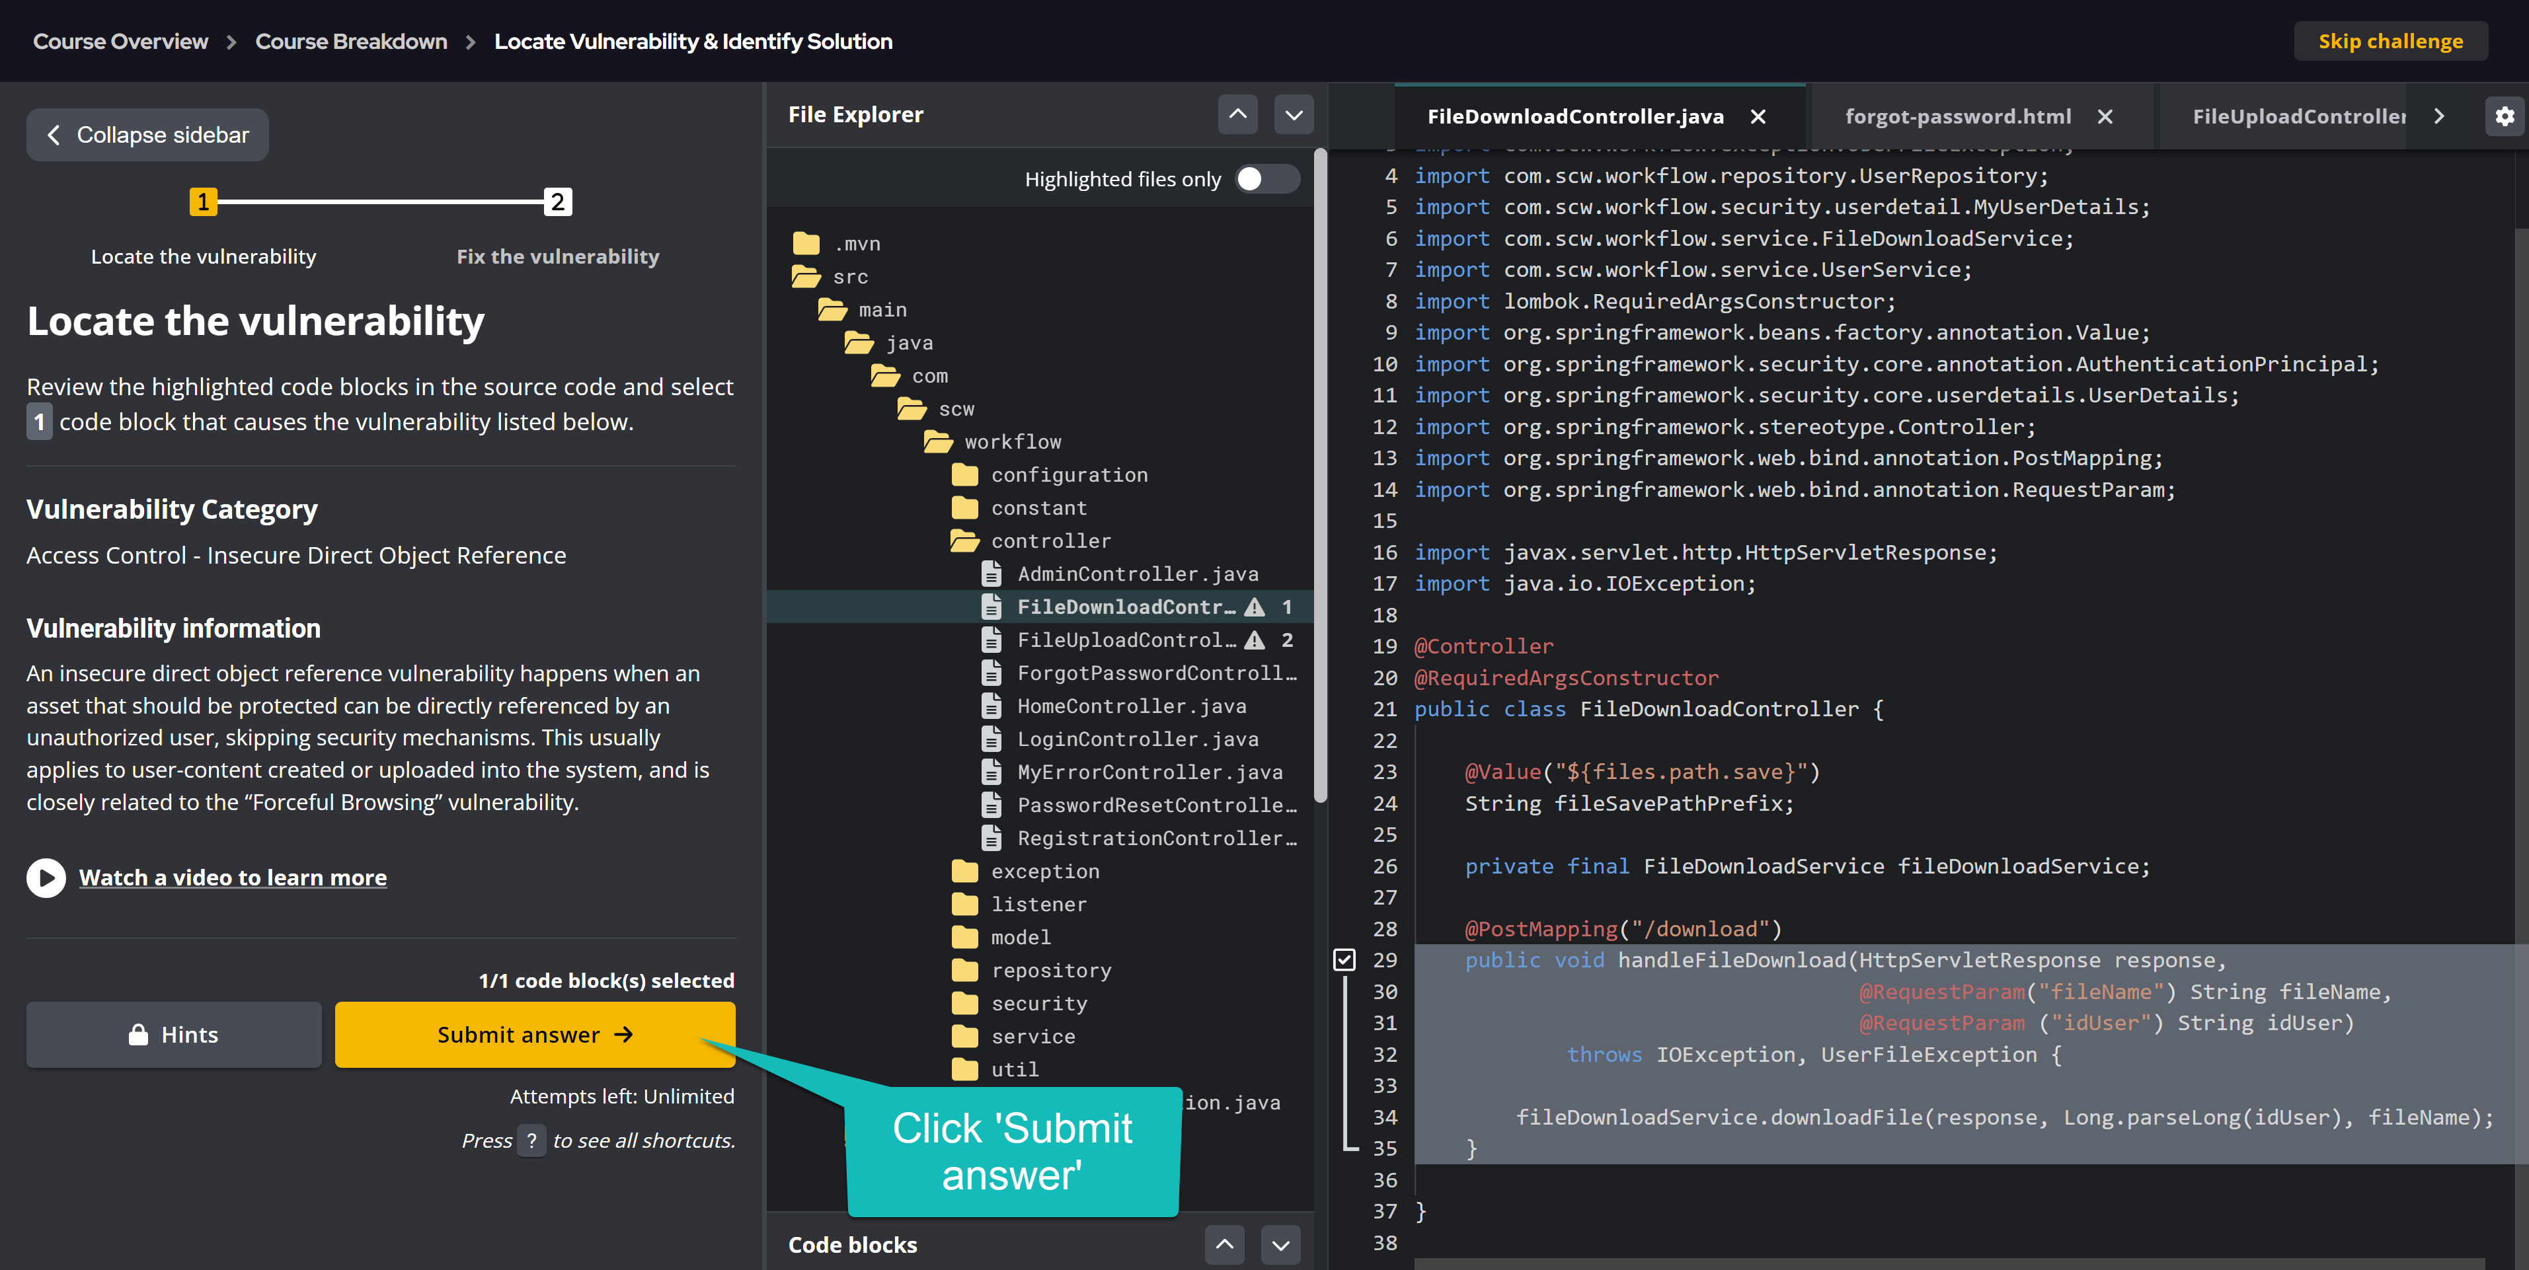Expand the configuration folder

click(1050, 475)
